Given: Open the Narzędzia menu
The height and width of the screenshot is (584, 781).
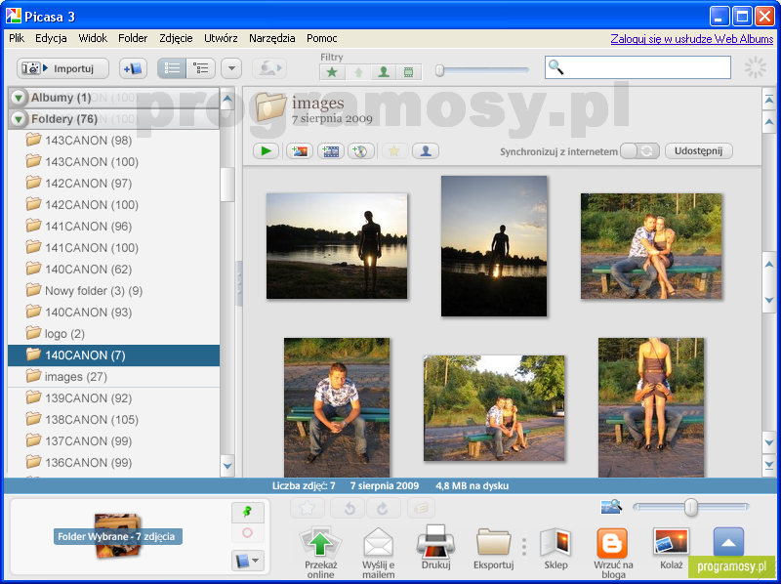Looking at the screenshot, I should 272,38.
